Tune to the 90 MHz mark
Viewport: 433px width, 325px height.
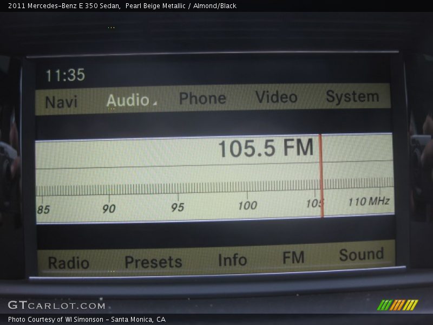point(109,209)
